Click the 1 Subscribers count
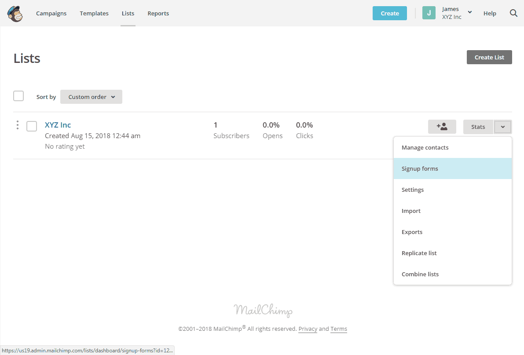This screenshot has height=355, width=524. pos(231,130)
